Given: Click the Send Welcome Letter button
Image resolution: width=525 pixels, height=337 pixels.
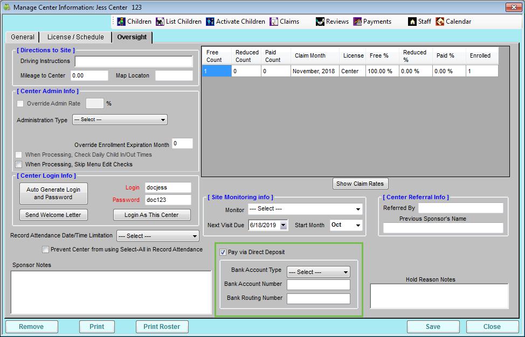Looking at the screenshot, I should tap(53, 215).
